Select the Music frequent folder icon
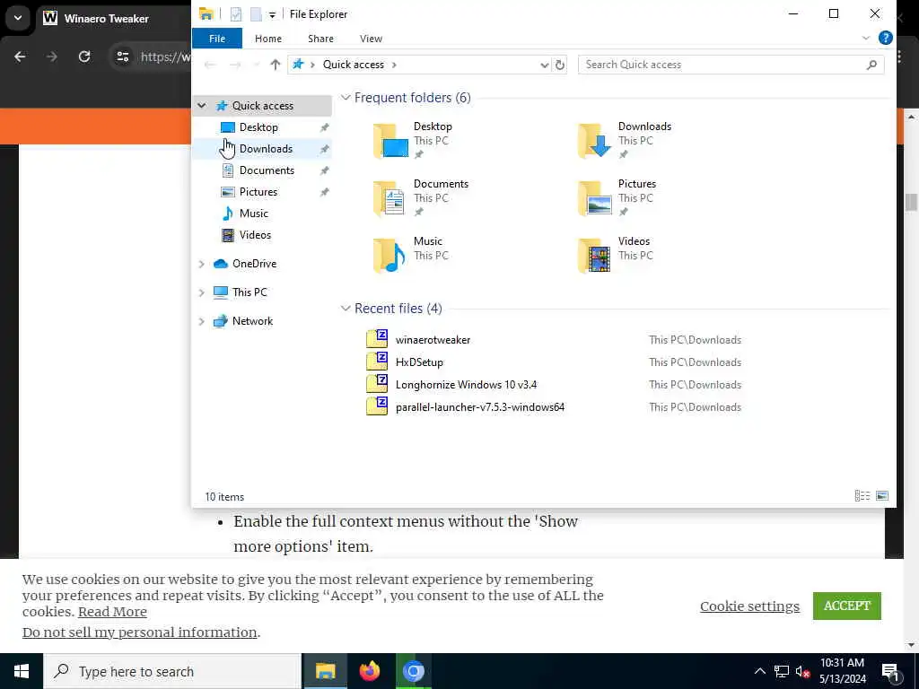This screenshot has height=689, width=919. coord(390,256)
